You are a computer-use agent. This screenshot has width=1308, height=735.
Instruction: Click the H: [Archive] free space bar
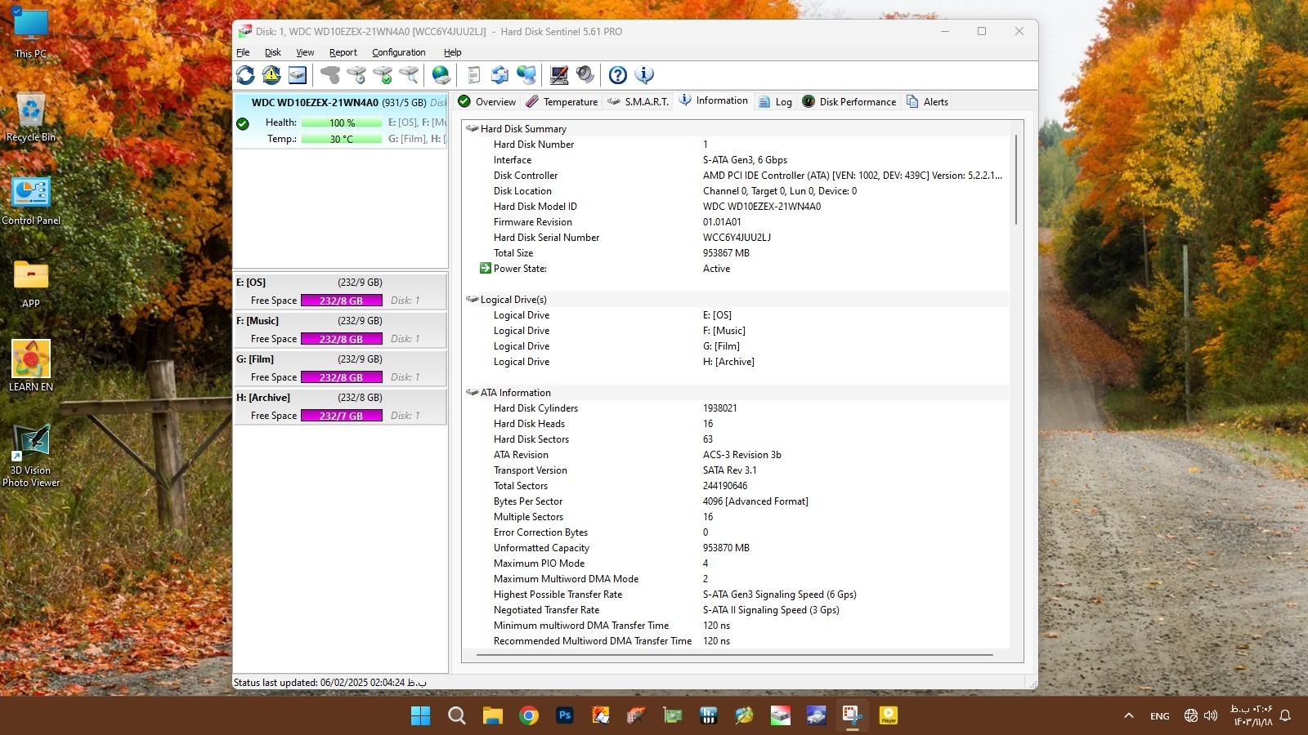tap(342, 416)
